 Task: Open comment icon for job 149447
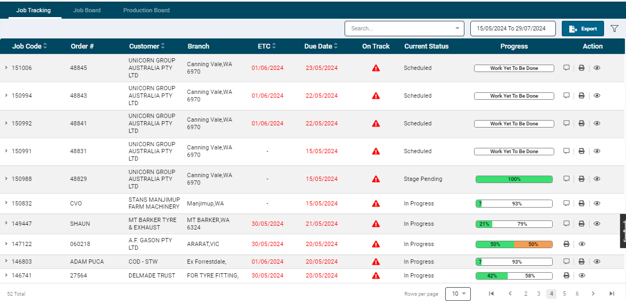point(566,224)
